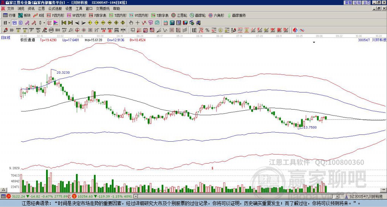Click the 20.3230 high price label
This screenshot has height=207, width=387.
[63, 73]
